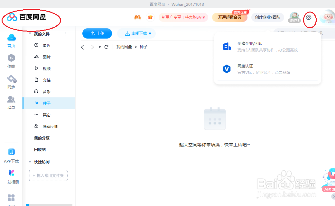Go forward with the right arrow

point(92,47)
